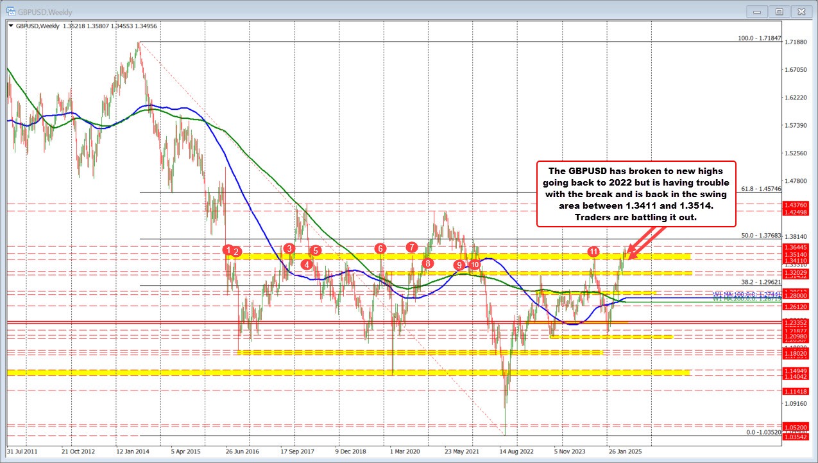
Task: Select swing marker number 1 on the chart
Action: 227,250
